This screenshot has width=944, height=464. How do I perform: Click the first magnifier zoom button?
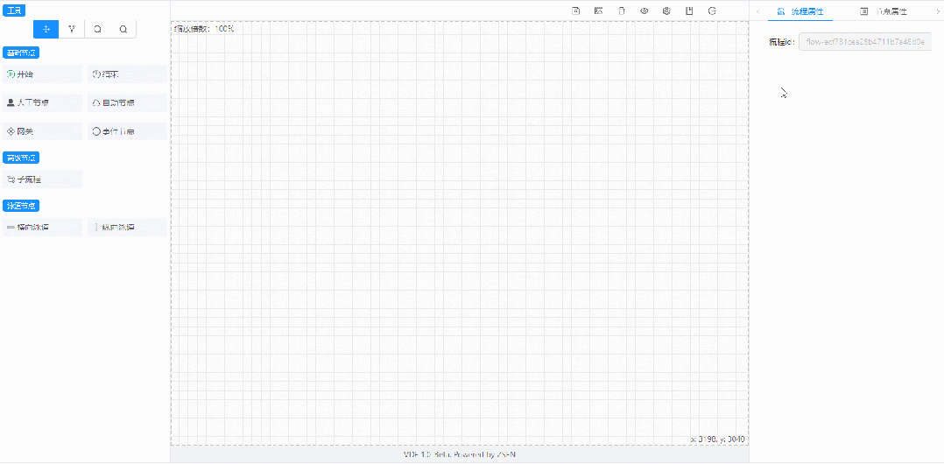click(97, 29)
